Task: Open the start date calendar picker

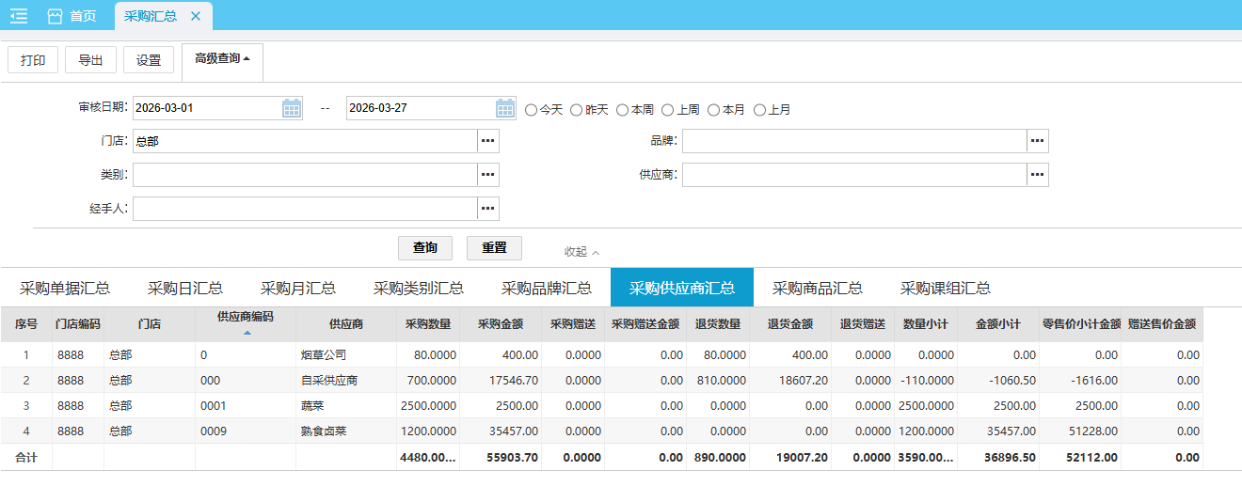Action: click(x=292, y=108)
